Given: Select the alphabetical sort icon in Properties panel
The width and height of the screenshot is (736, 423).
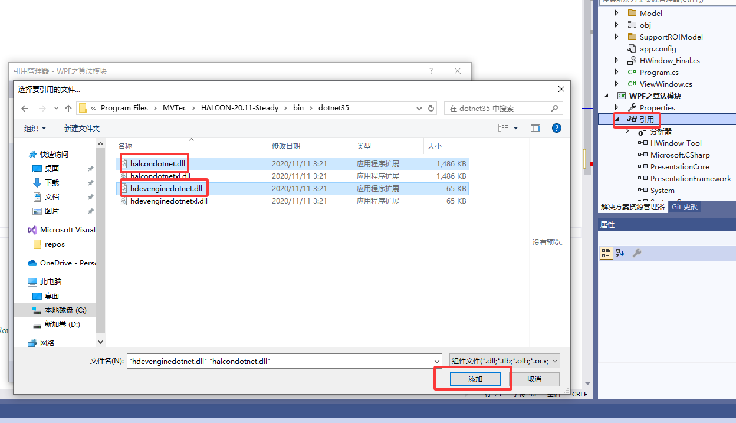Looking at the screenshot, I should pyautogui.click(x=619, y=253).
